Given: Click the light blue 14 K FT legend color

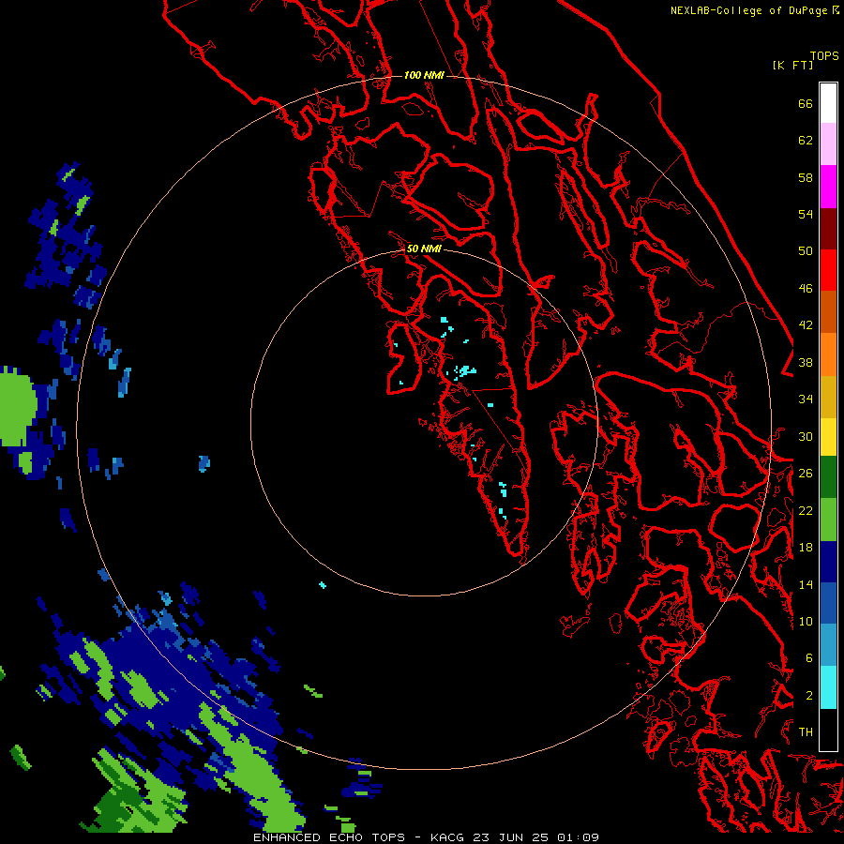Looking at the screenshot, I should tap(828, 644).
